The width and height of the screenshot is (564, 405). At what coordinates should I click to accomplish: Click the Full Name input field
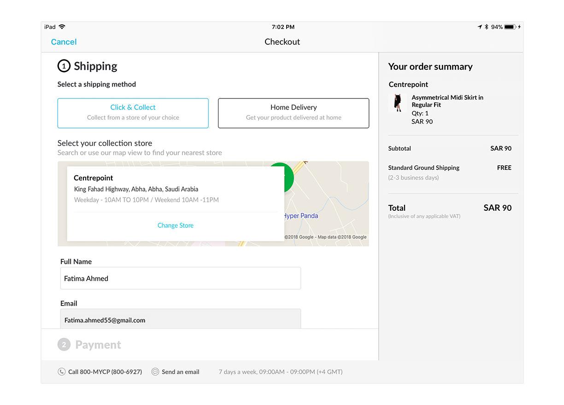pyautogui.click(x=180, y=278)
